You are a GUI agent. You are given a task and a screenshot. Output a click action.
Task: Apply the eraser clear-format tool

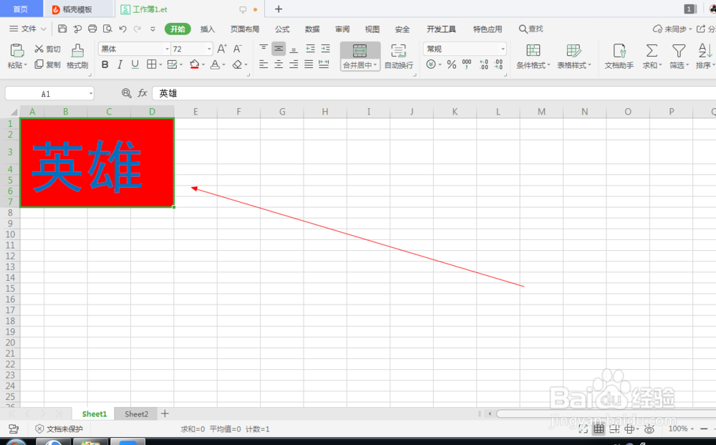[x=237, y=64]
